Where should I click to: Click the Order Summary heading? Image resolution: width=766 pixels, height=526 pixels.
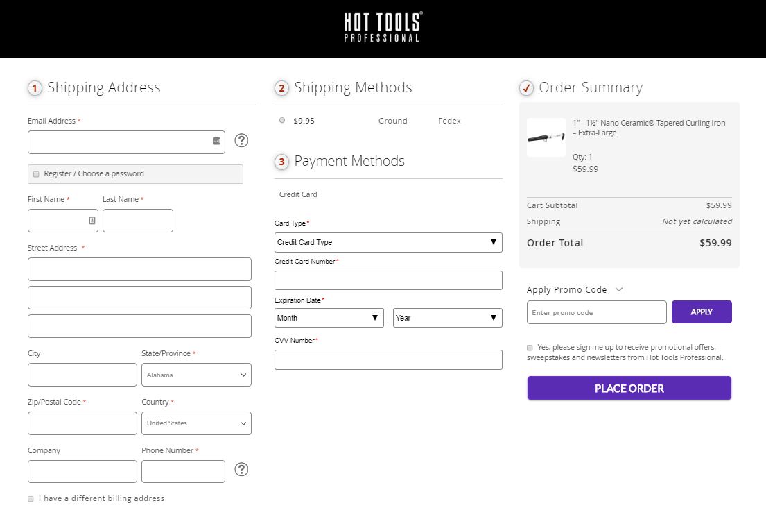591,87
